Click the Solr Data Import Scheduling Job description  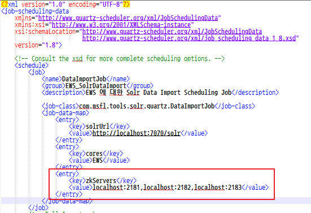click(159, 93)
